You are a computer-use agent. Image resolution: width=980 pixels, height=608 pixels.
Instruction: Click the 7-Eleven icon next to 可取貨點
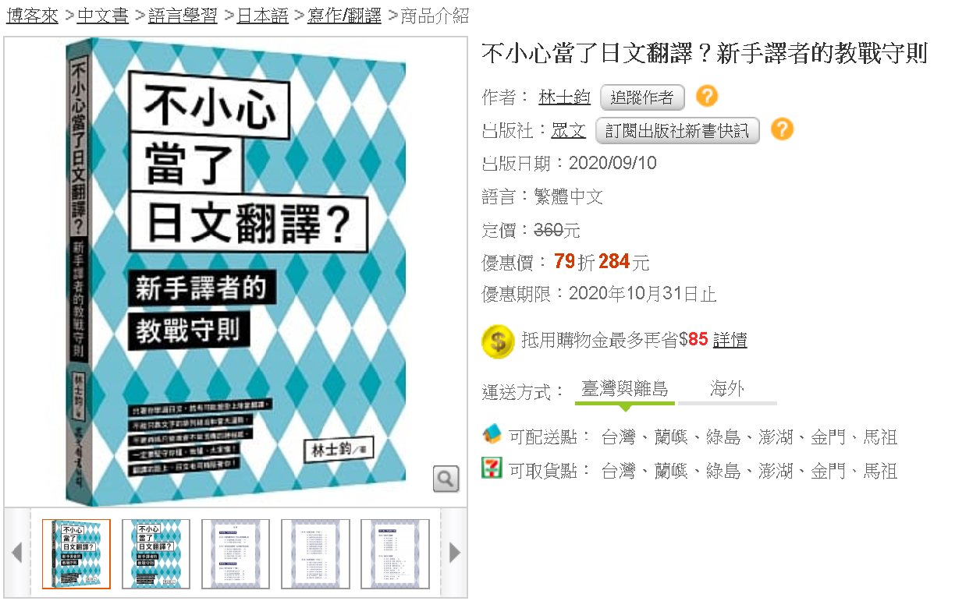[x=492, y=468]
